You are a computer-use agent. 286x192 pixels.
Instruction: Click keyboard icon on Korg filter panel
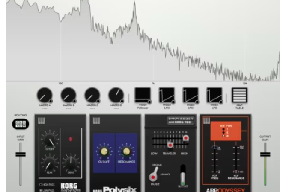(x=42, y=121)
